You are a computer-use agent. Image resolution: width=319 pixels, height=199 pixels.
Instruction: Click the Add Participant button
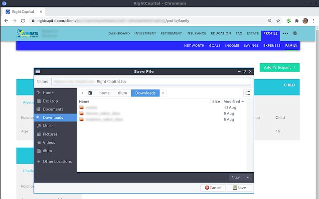click(x=280, y=68)
